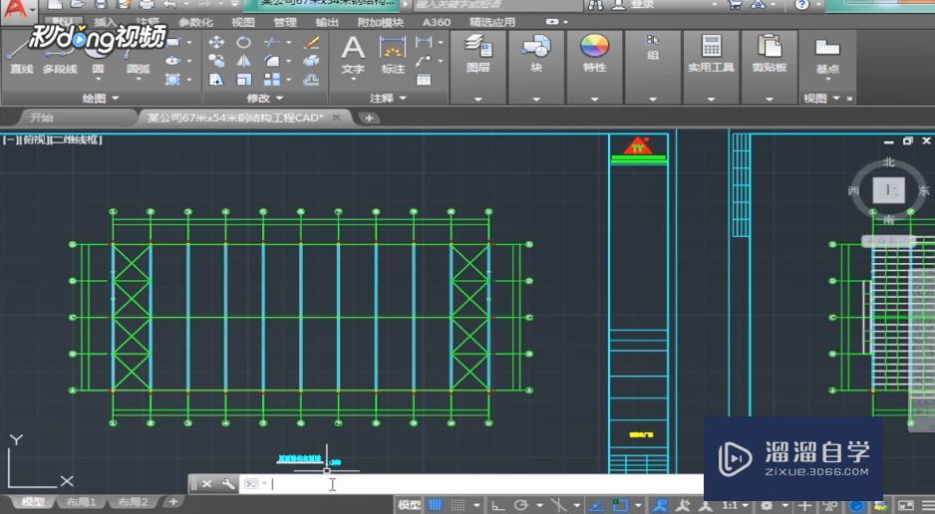
Task: Toggle grid display in status bar
Action: point(436,505)
